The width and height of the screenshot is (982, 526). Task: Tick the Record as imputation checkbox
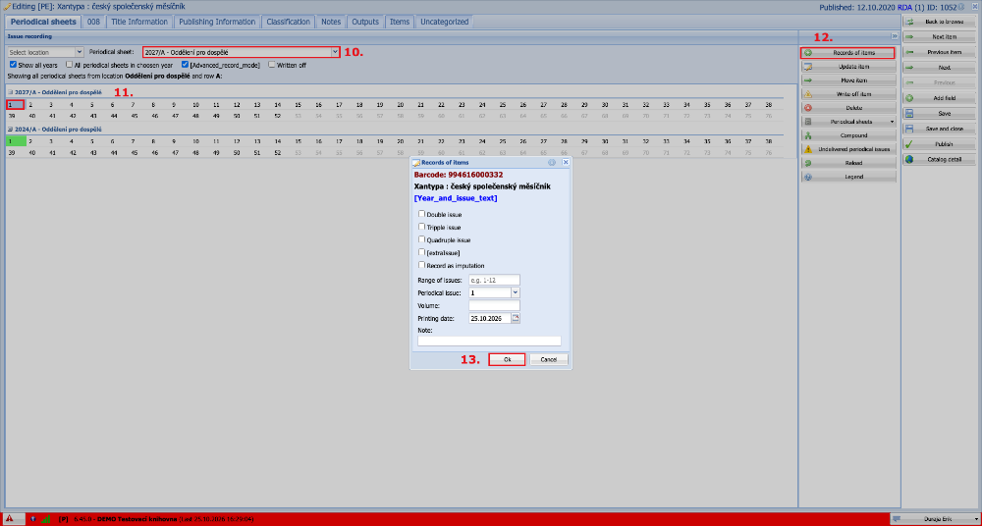(x=421, y=265)
